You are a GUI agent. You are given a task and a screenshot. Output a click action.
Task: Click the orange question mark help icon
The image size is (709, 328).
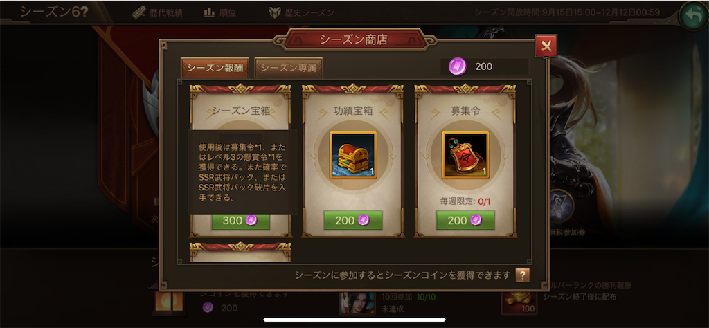coord(522,275)
